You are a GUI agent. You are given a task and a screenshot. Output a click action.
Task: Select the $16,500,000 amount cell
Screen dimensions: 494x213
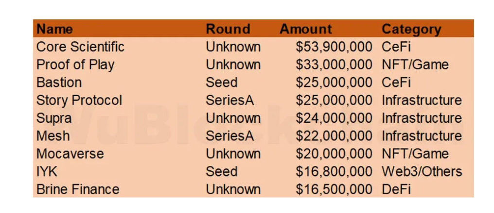tap(334, 189)
